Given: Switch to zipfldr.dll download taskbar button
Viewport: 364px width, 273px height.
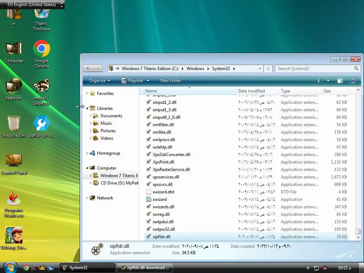Looking at the screenshot, I should click(x=145, y=268).
